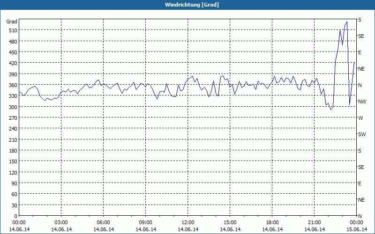
Task: Click the N compass label level with 0
Action: [360, 216]
